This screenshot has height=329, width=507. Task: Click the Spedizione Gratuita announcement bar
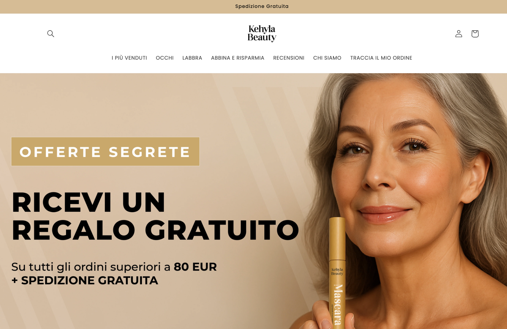pyautogui.click(x=253, y=7)
